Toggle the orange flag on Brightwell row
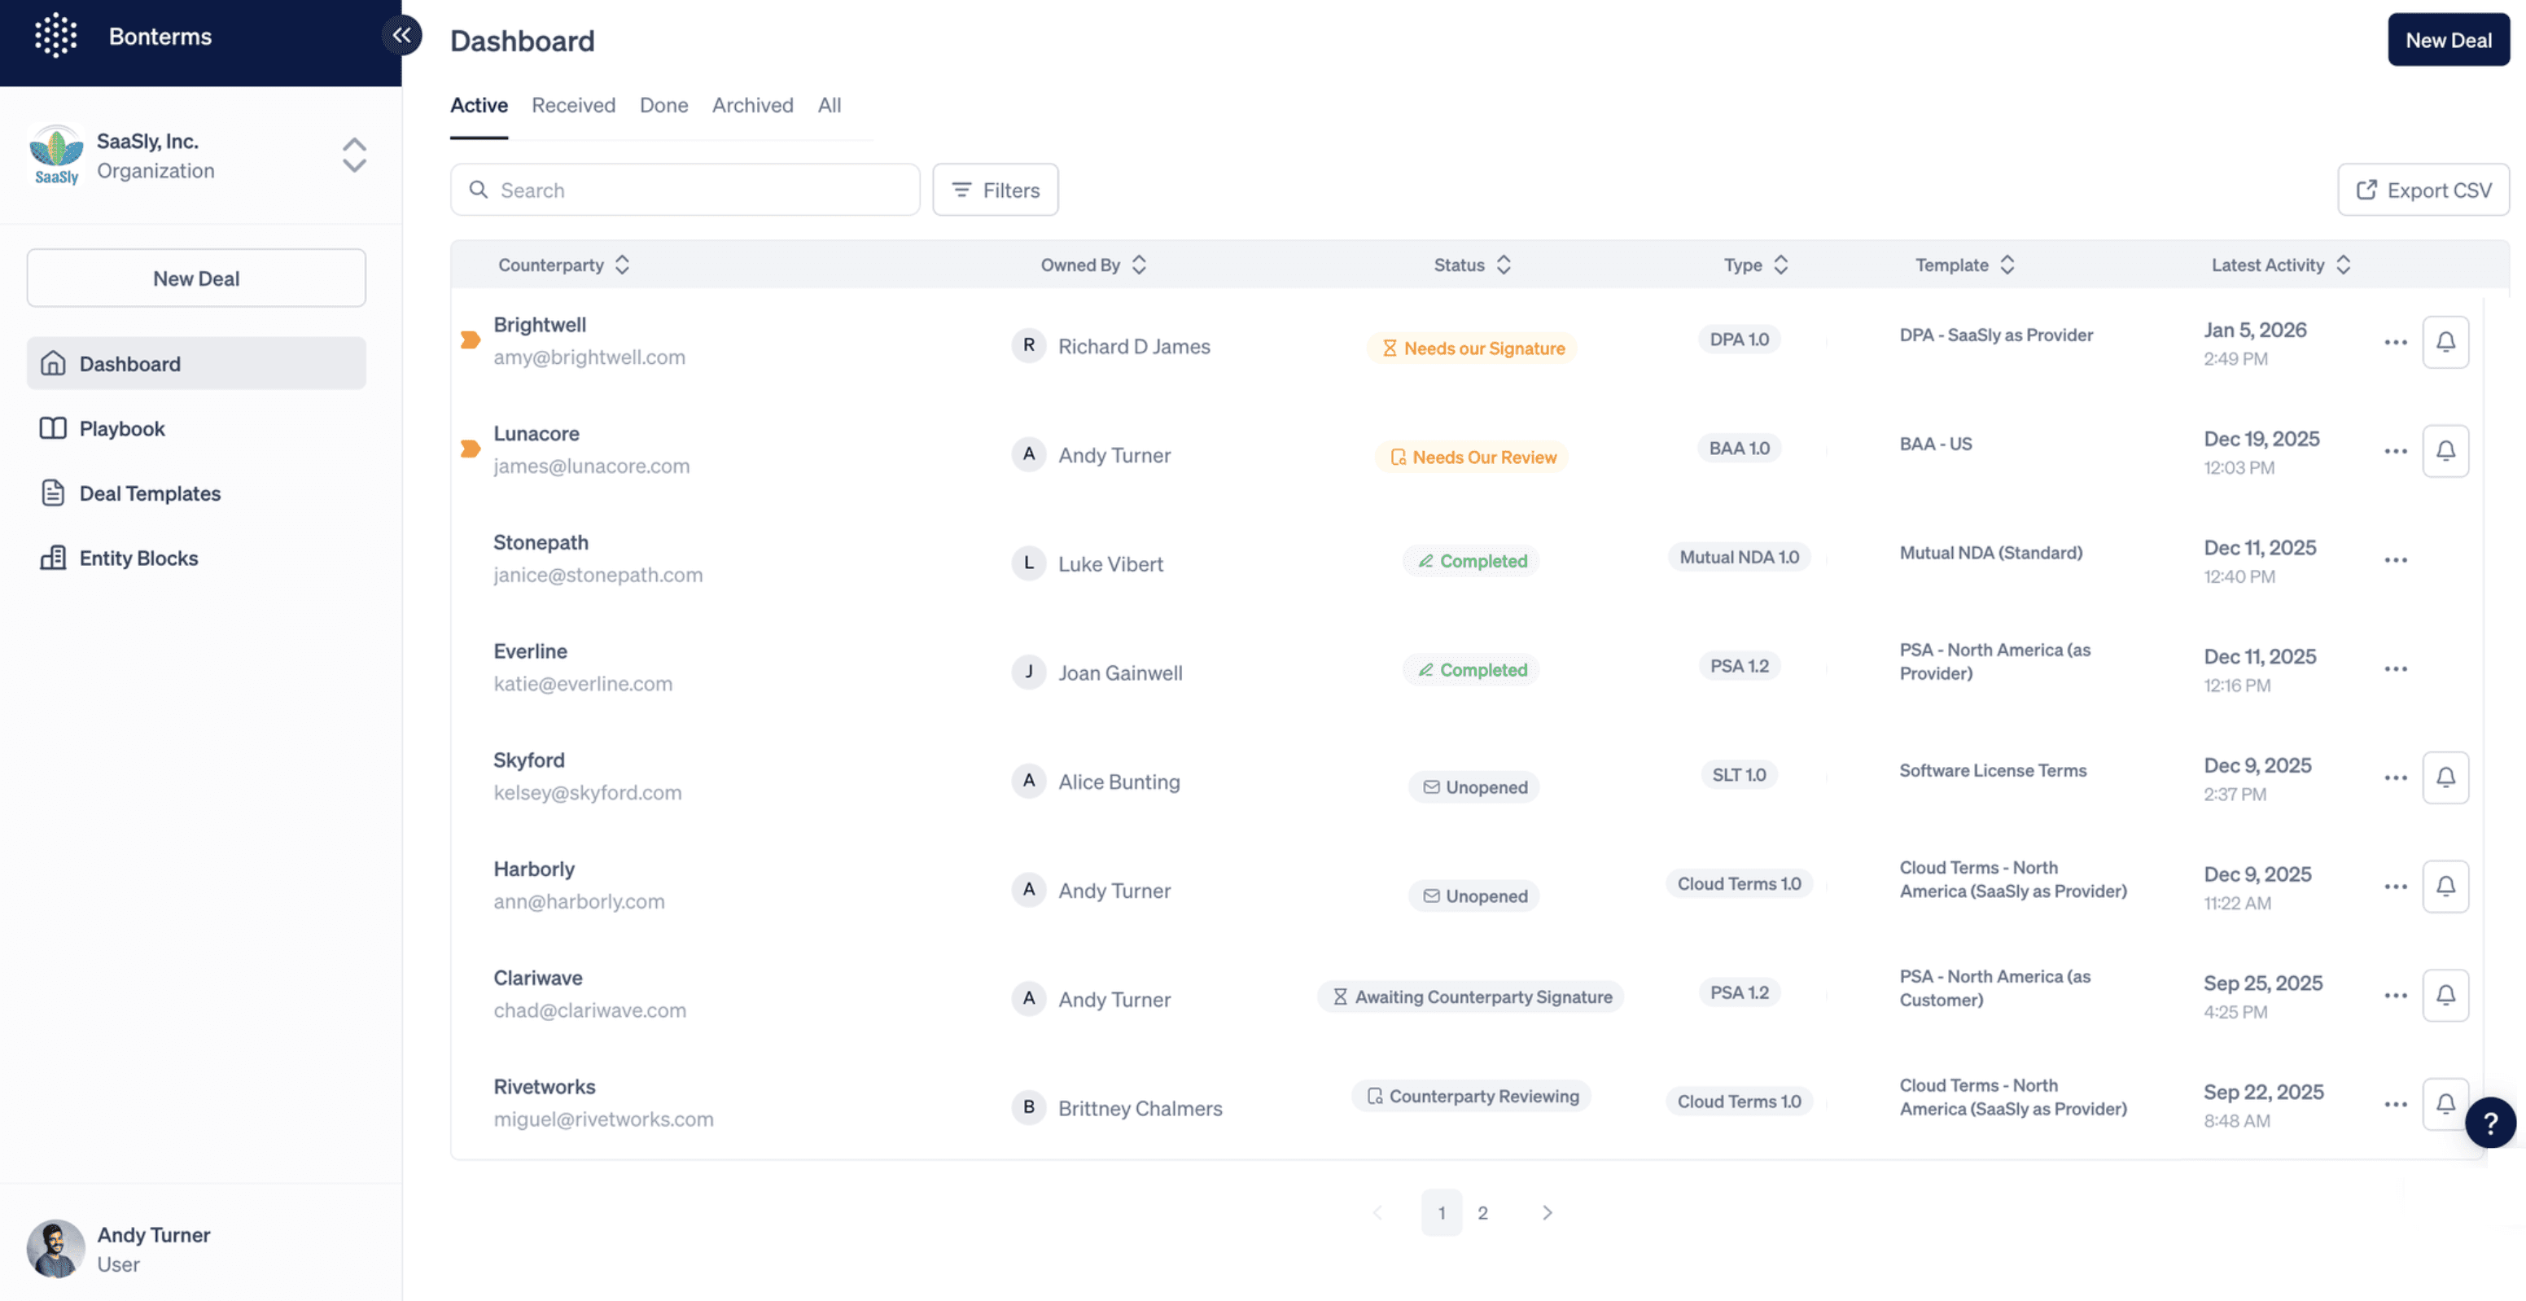 coord(471,340)
